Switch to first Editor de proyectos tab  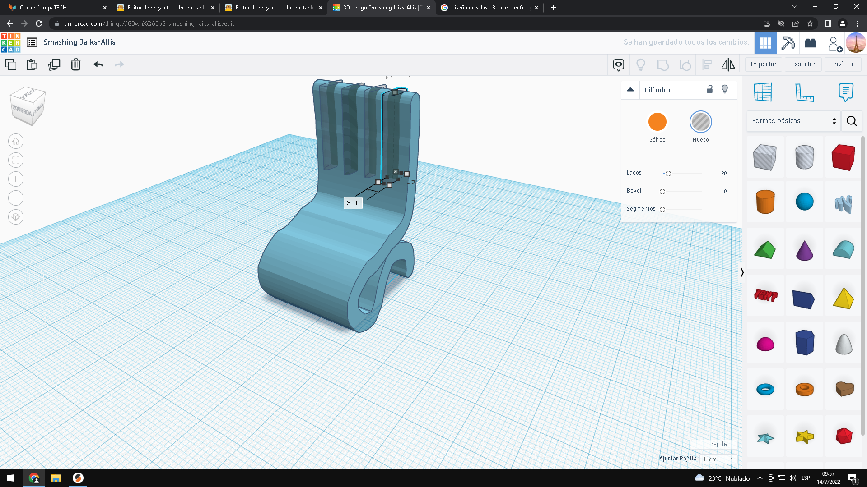point(165,8)
